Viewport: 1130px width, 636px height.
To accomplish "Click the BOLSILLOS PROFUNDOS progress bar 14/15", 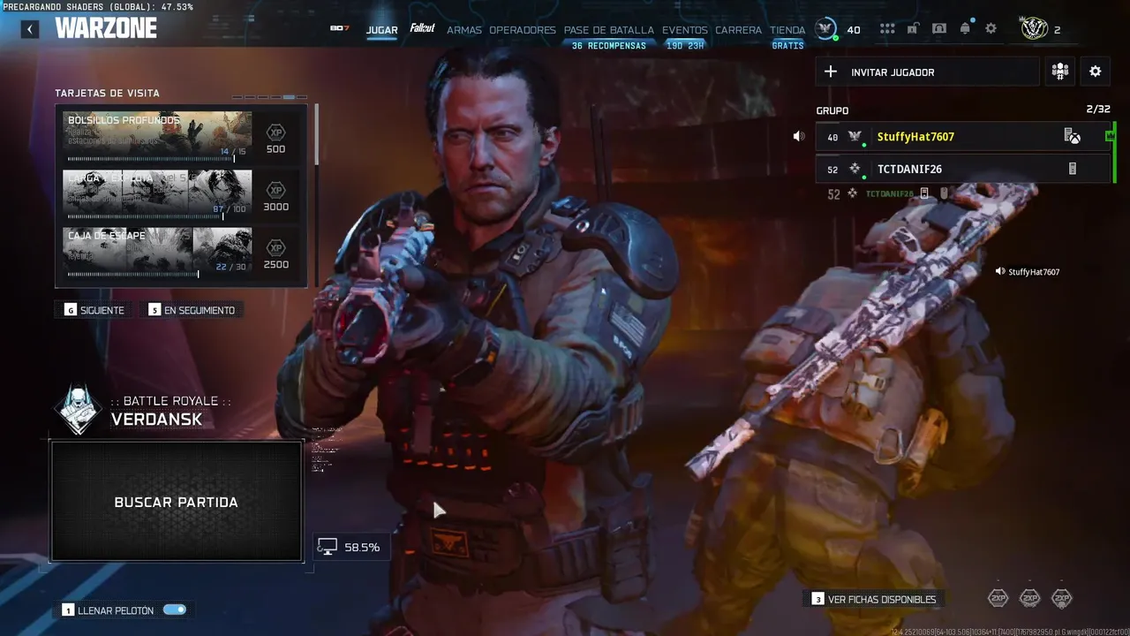I will 151,159.
